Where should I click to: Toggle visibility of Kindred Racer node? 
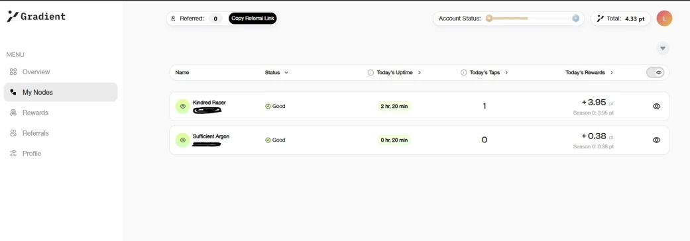point(657,106)
